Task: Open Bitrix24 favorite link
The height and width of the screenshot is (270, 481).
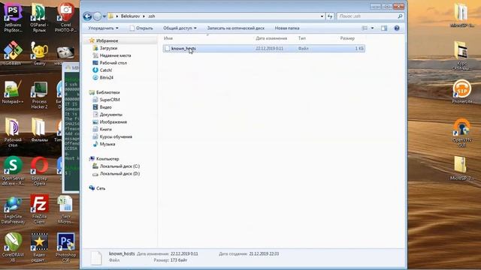Action: pyautogui.click(x=107, y=77)
